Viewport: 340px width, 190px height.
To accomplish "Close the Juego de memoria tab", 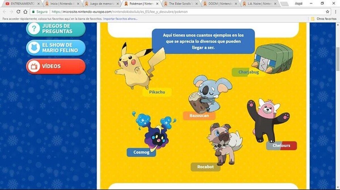I will [x=118, y=4].
